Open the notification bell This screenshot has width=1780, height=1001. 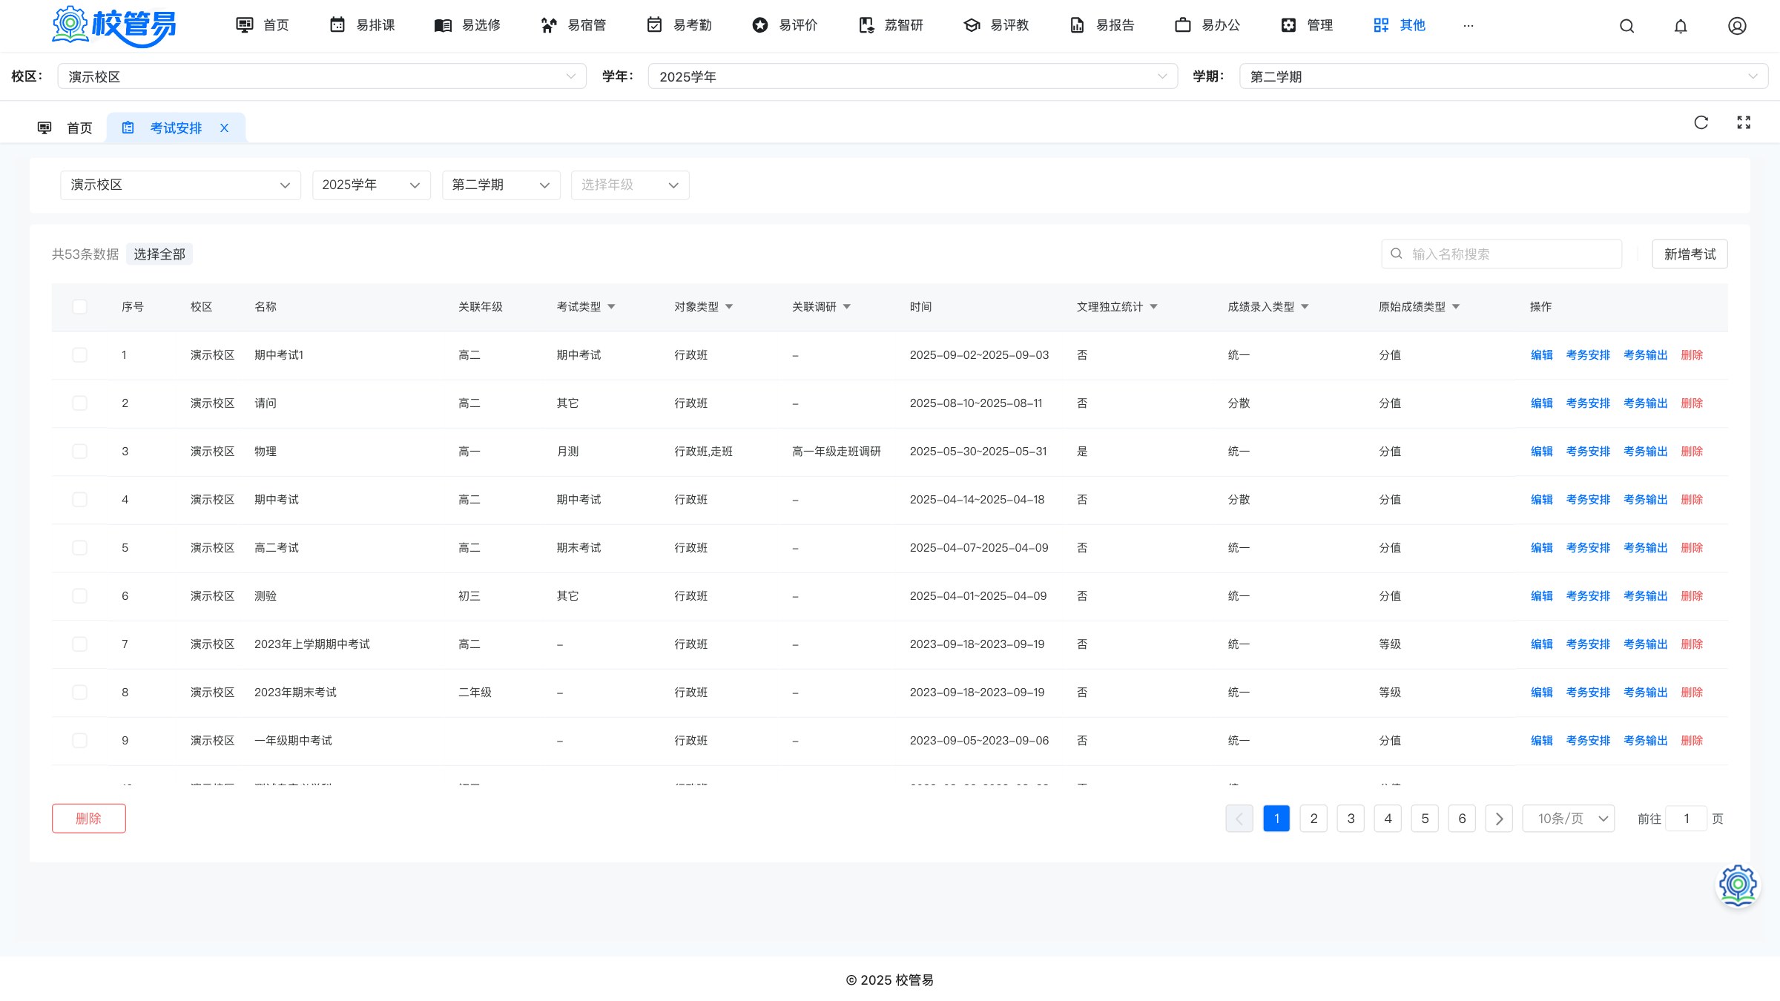(x=1681, y=26)
